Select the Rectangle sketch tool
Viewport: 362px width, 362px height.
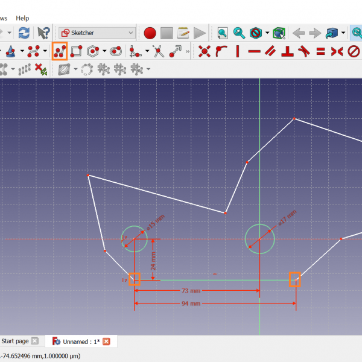pos(76,51)
